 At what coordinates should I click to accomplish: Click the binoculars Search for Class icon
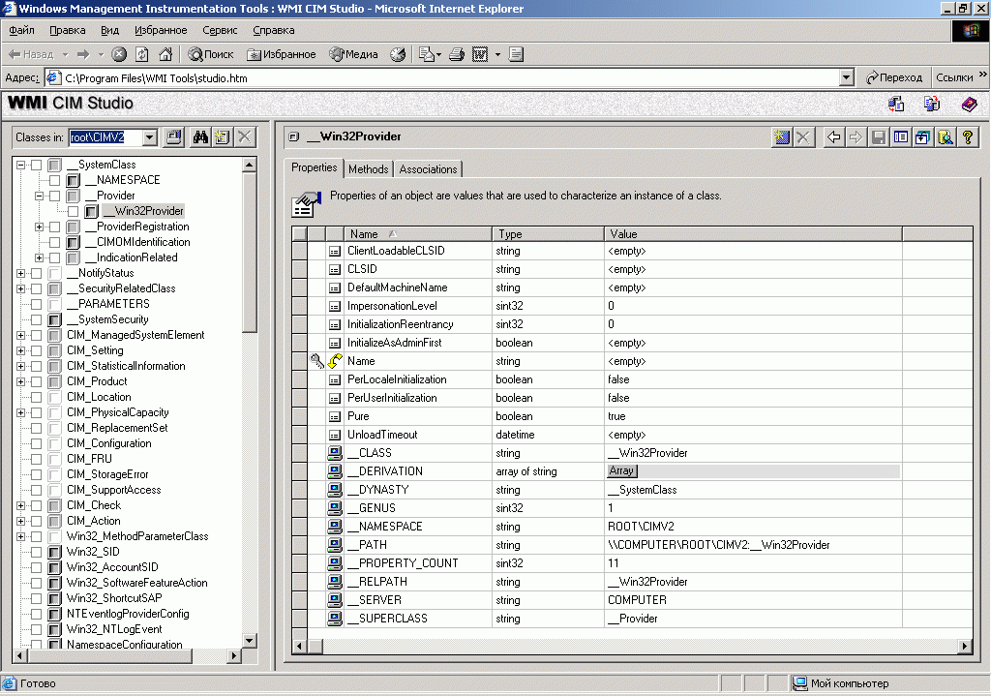pyautogui.click(x=201, y=137)
